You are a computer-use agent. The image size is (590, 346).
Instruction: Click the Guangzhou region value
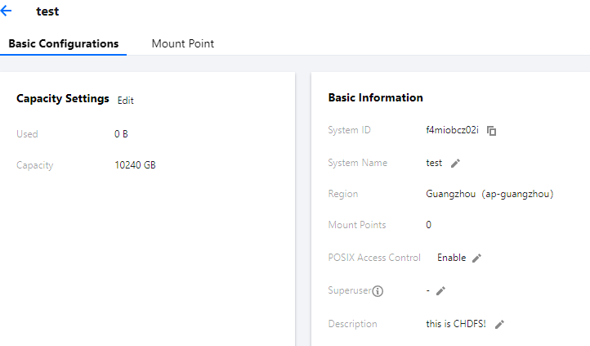485,194
